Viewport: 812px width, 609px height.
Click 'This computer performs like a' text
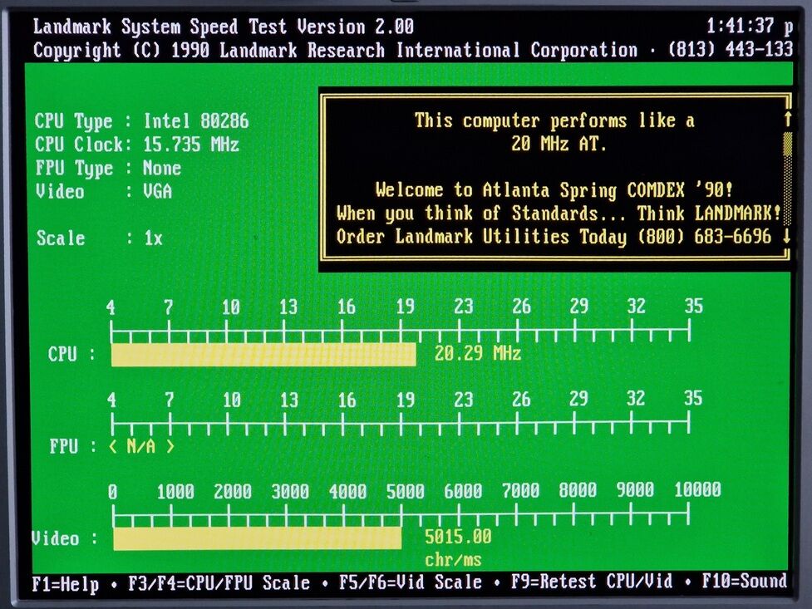(x=554, y=120)
